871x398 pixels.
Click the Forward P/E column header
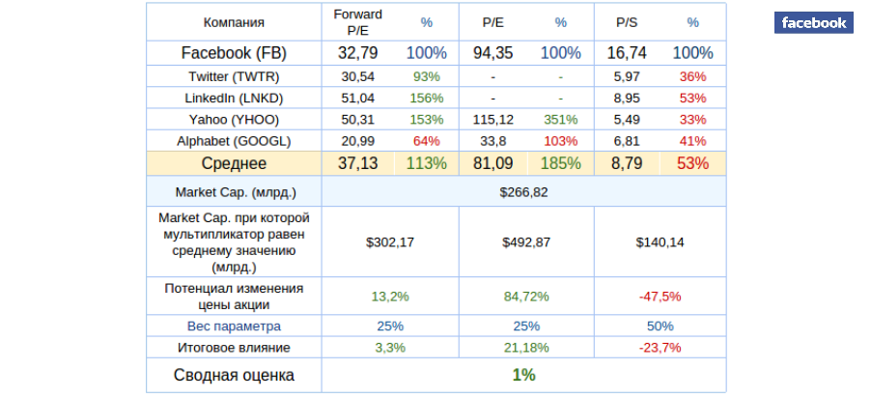click(357, 21)
